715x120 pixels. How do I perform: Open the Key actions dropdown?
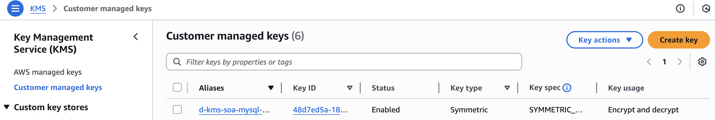point(604,40)
